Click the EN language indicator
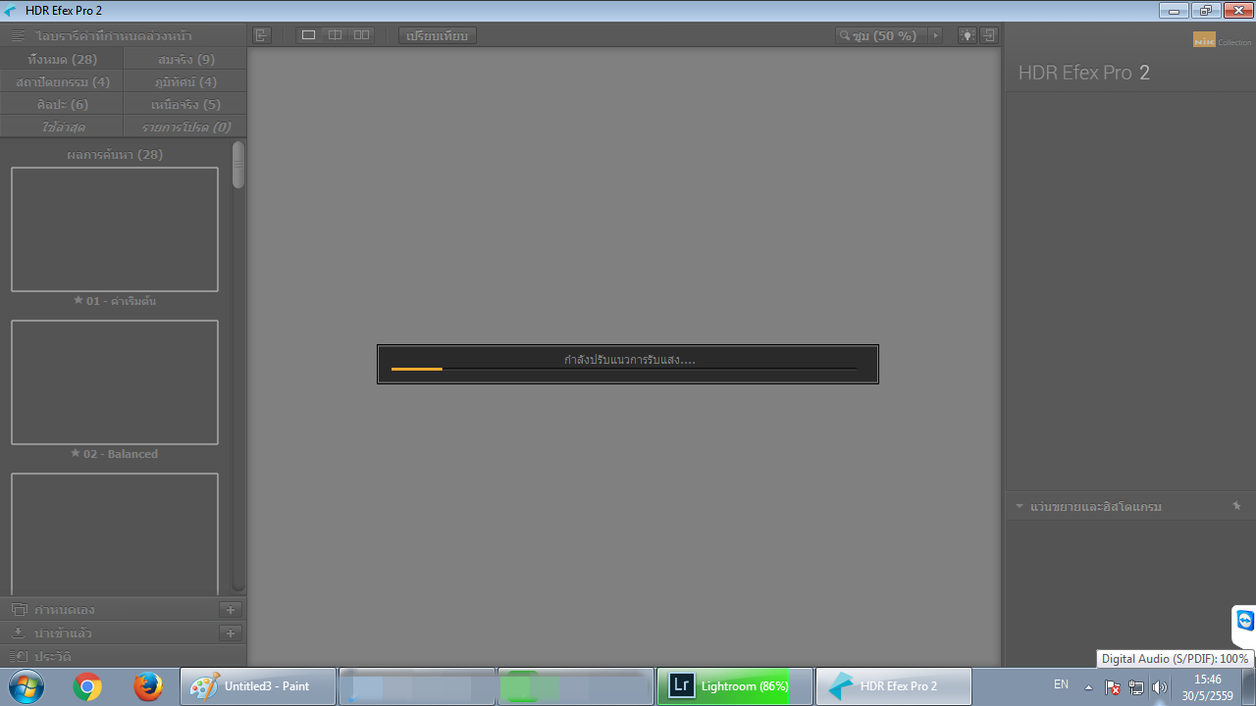The height and width of the screenshot is (706, 1256). [1061, 684]
